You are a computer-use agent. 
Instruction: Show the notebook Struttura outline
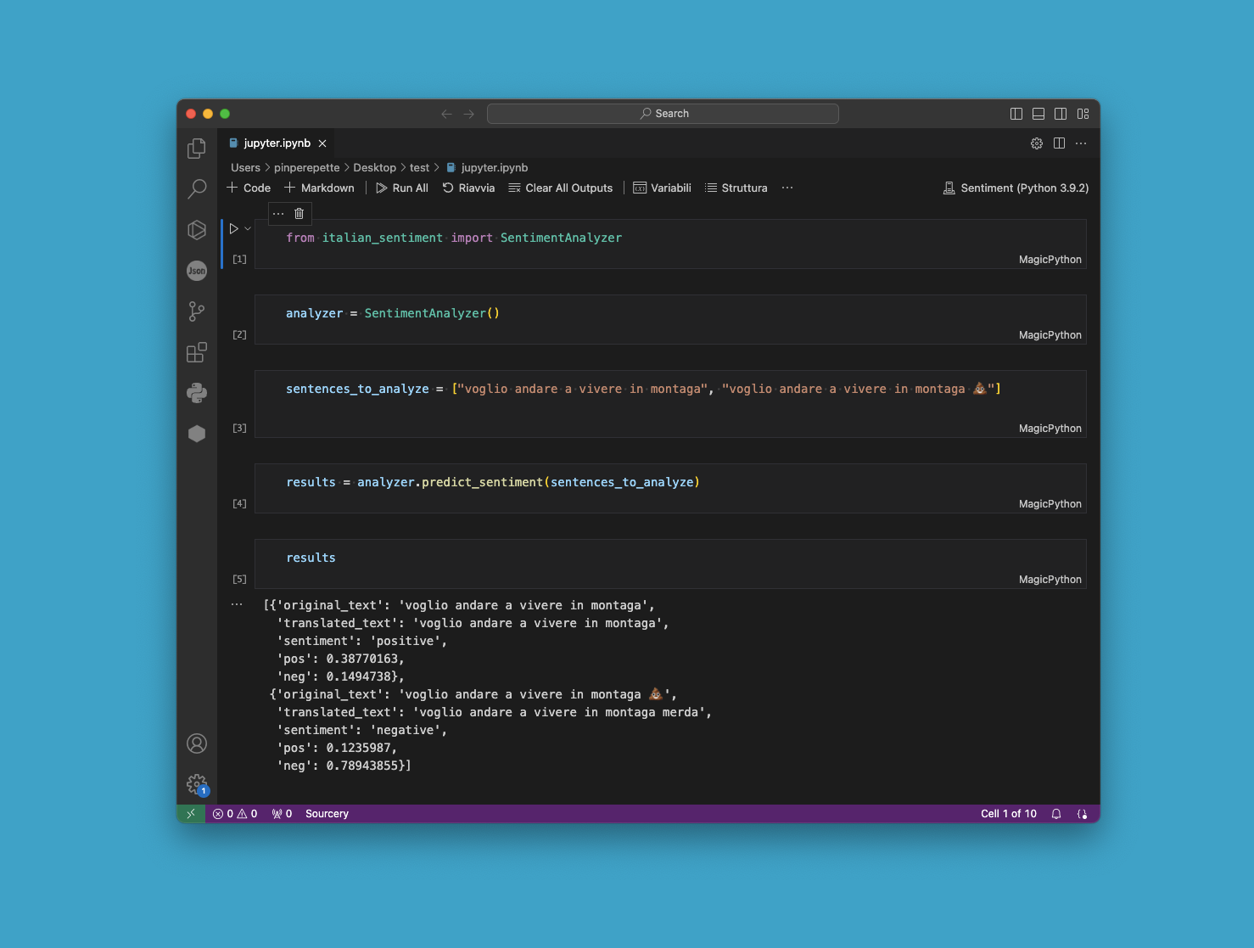(x=736, y=188)
